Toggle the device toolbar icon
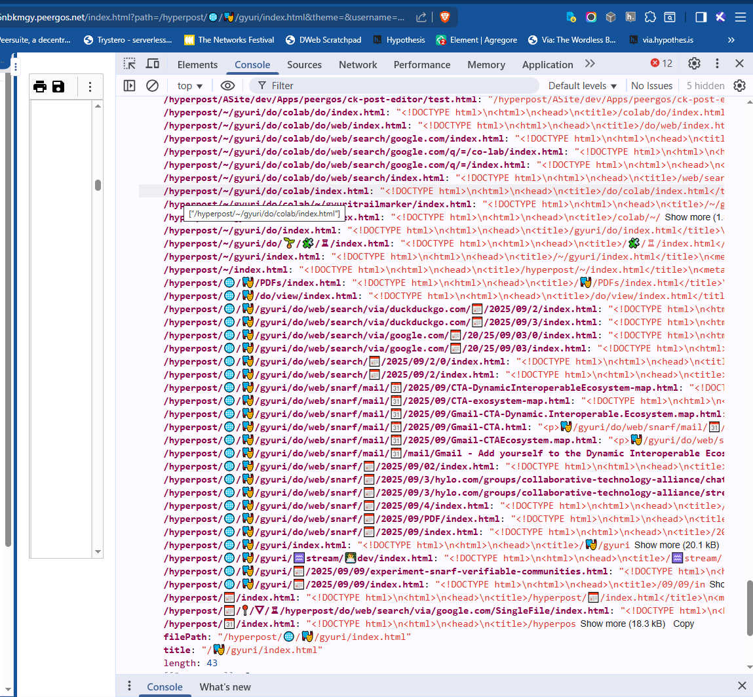753x697 pixels. coord(153,64)
